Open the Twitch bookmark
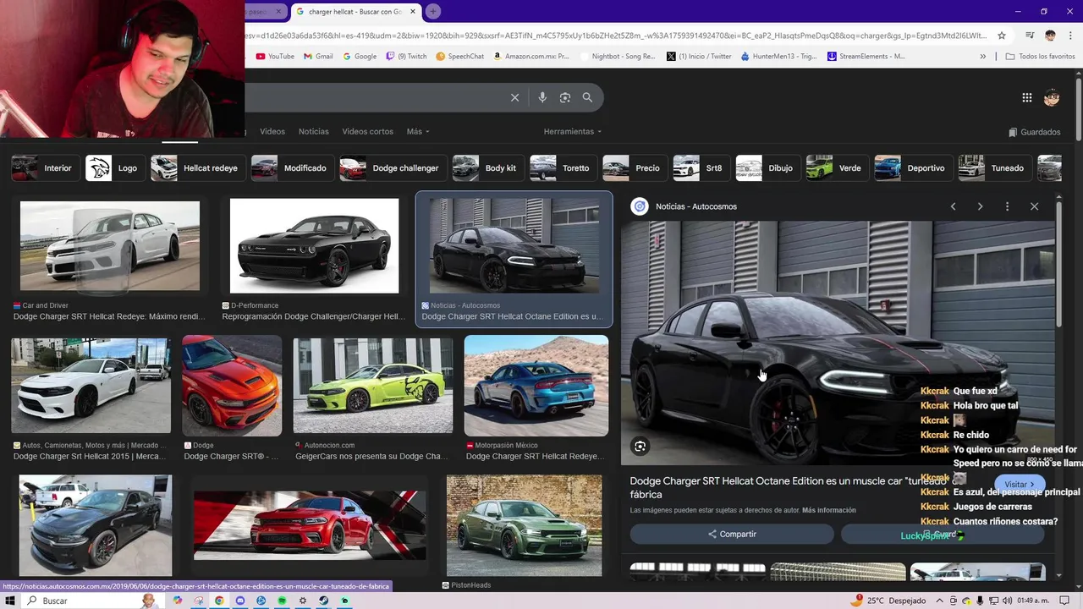This screenshot has height=609, width=1083. 406,57
